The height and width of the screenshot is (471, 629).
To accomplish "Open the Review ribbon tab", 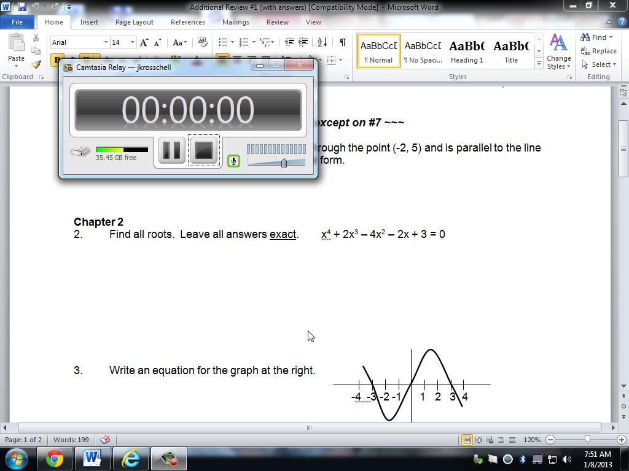I will pyautogui.click(x=278, y=22).
